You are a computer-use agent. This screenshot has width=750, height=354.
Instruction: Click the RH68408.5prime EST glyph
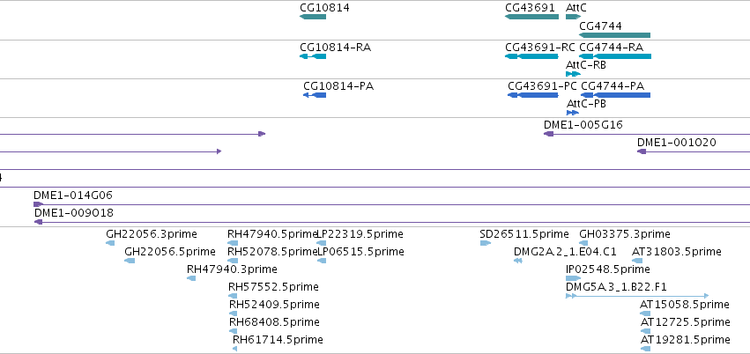[x=233, y=331]
